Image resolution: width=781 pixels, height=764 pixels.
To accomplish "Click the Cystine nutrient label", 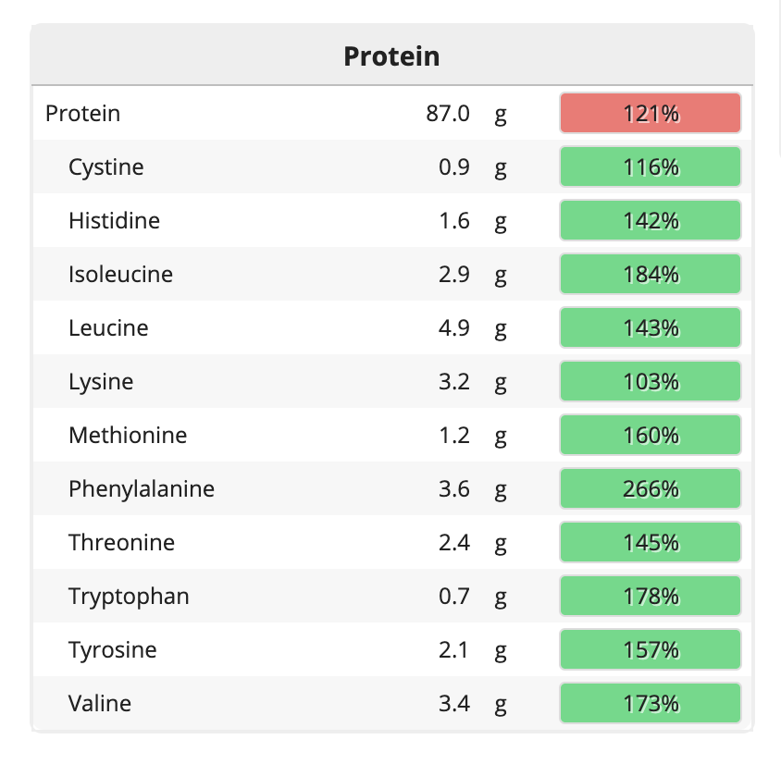I will coord(106,167).
